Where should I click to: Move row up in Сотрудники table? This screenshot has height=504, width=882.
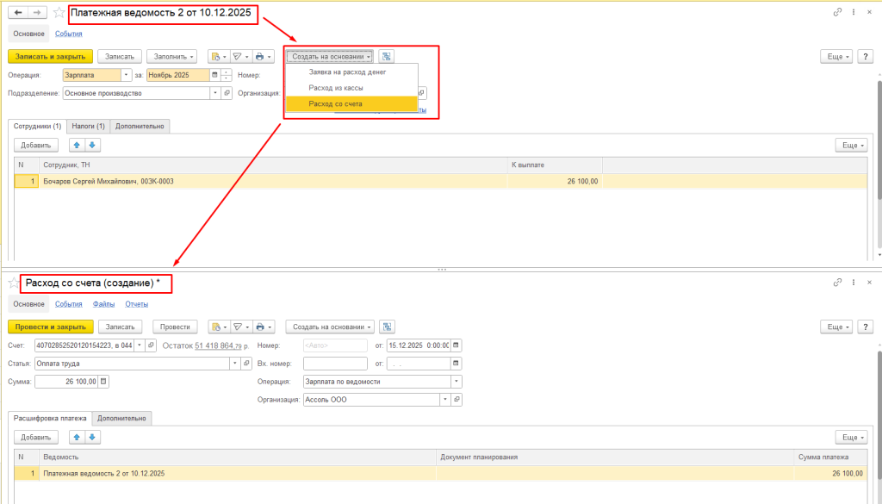(x=77, y=146)
